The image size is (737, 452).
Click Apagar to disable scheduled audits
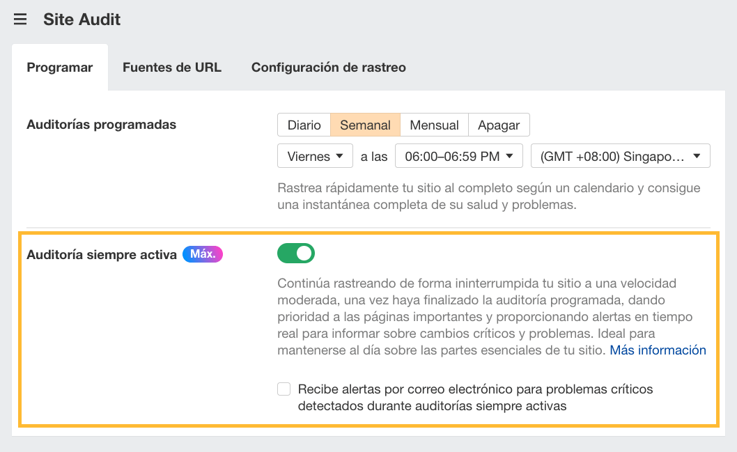[499, 124]
